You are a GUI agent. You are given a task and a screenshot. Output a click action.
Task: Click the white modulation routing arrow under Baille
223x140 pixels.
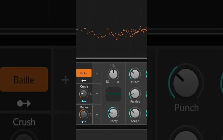(84, 81)
